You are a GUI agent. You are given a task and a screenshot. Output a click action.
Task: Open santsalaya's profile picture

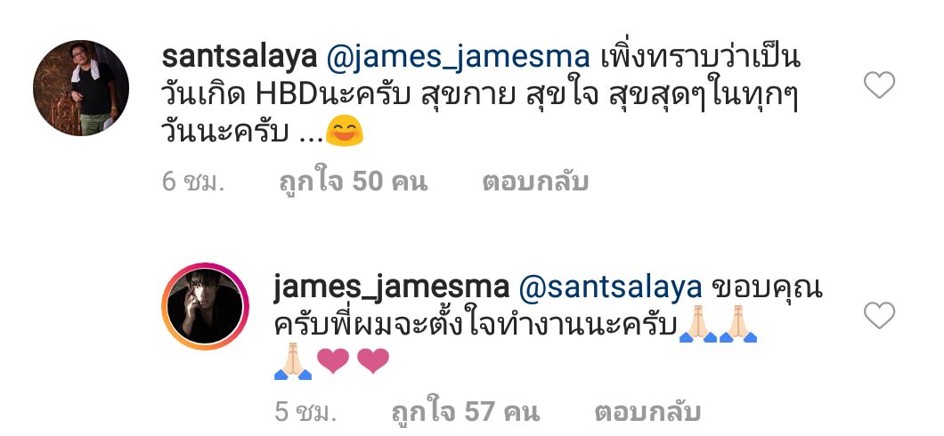point(81,88)
